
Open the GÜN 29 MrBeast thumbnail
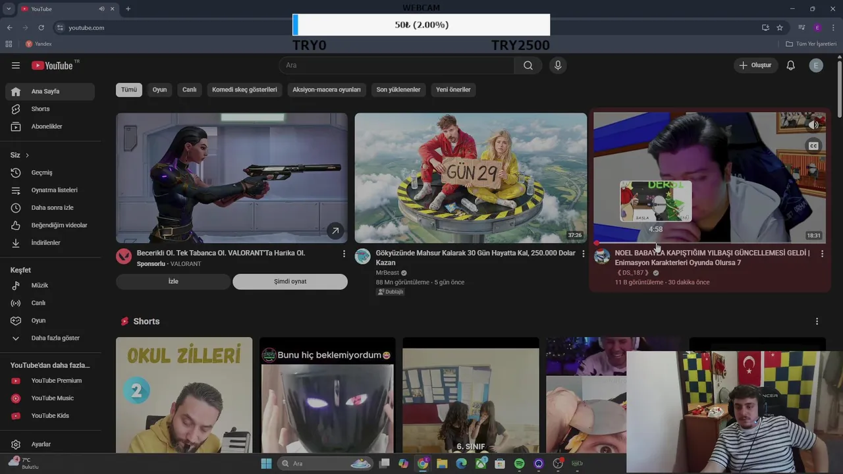470,178
